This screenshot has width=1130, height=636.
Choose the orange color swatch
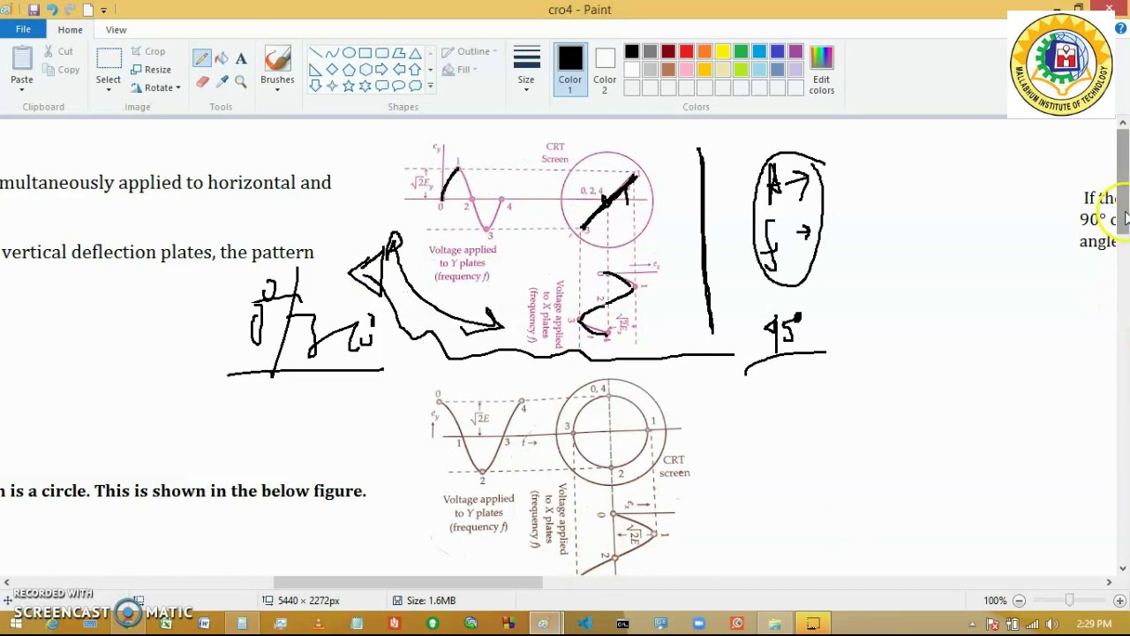click(704, 52)
